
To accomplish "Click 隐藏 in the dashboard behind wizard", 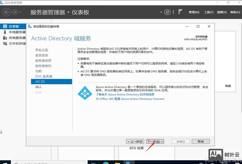I will pos(228,86).
